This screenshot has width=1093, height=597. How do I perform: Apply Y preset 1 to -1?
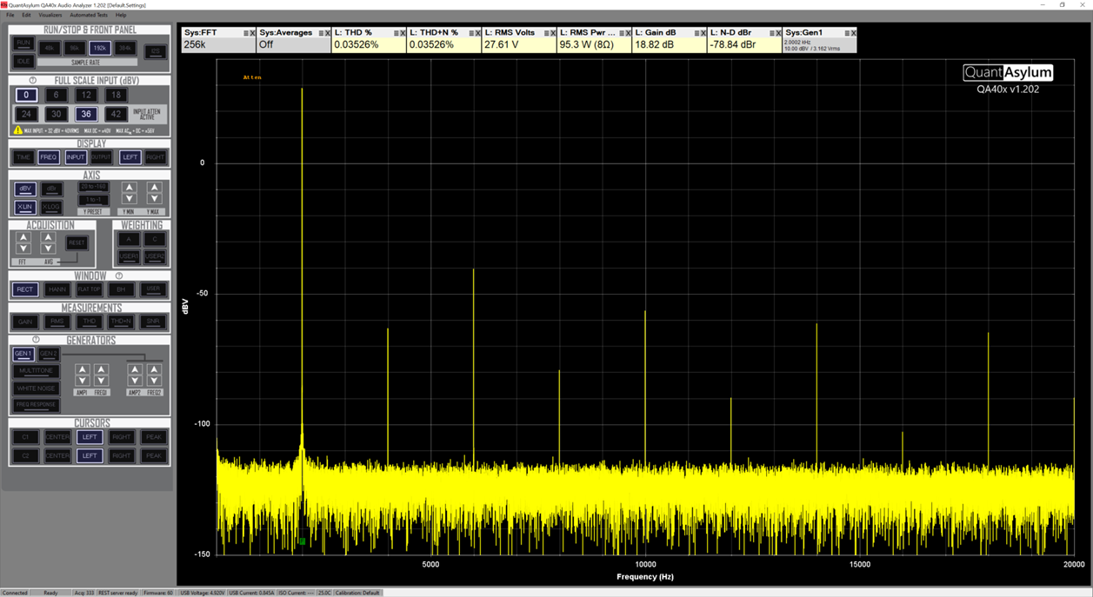click(93, 200)
